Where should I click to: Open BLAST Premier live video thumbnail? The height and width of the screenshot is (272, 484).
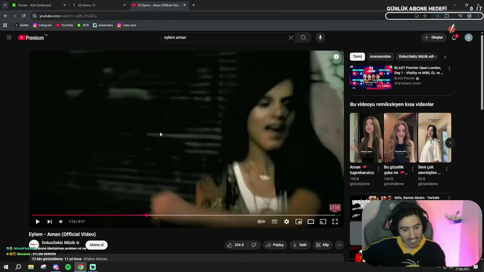371,77
